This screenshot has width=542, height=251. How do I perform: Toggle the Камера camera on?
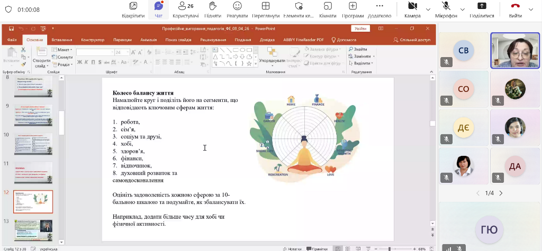(412, 9)
